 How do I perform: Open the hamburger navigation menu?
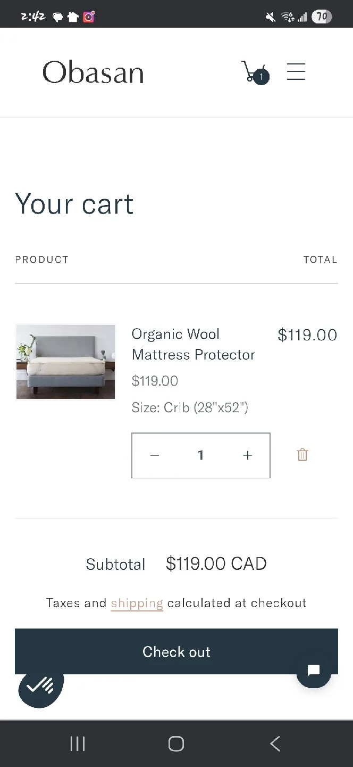tap(296, 72)
